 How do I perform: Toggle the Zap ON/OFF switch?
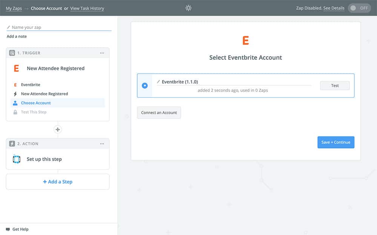pyautogui.click(x=359, y=8)
